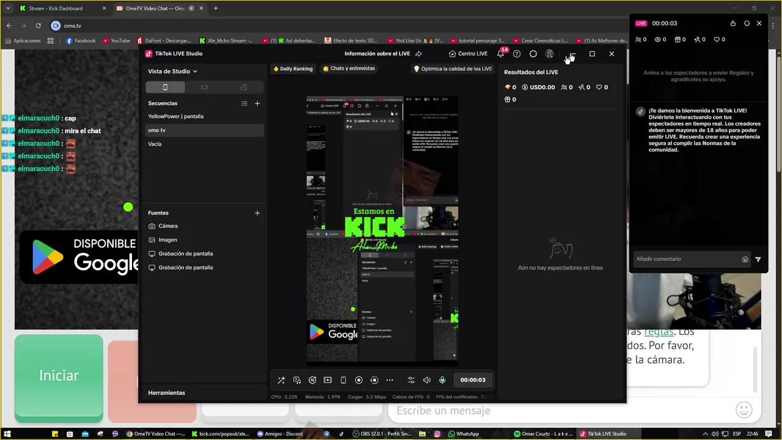The height and width of the screenshot is (440, 782).
Task: Select landscape layout mode
Action: pyautogui.click(x=204, y=87)
